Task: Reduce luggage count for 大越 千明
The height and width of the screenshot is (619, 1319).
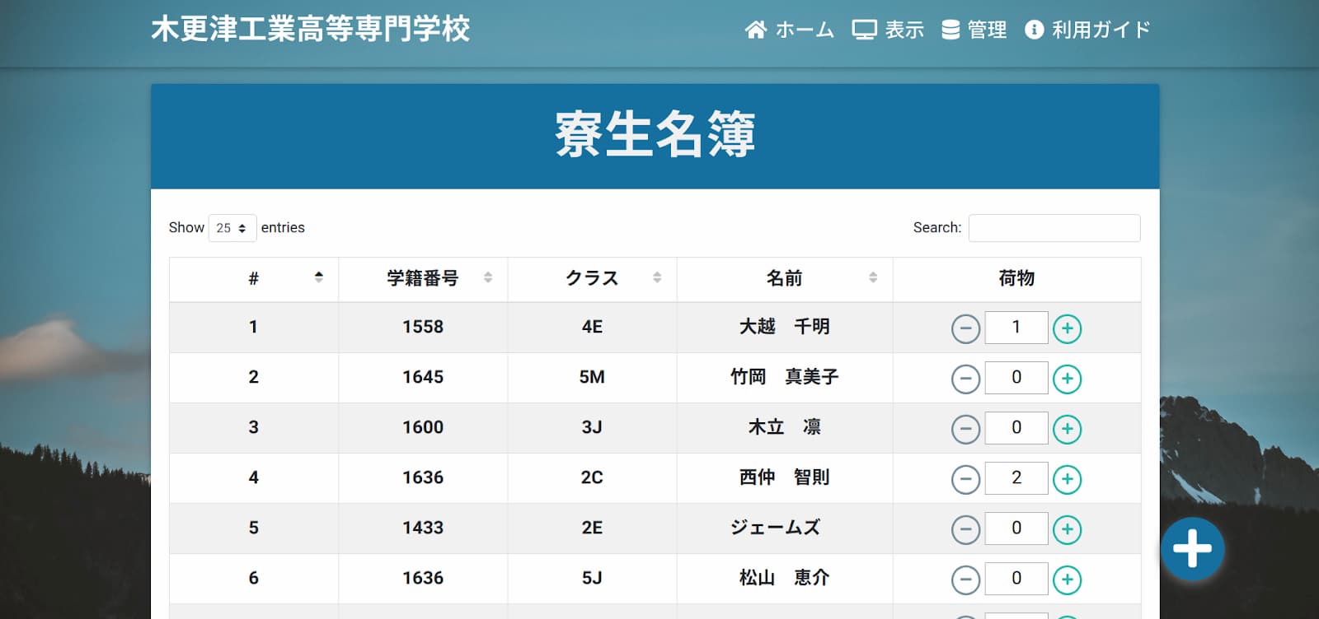Action: click(965, 328)
